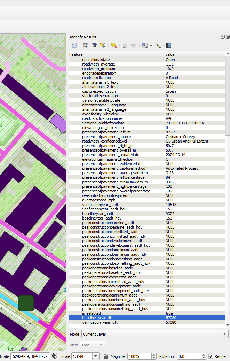Click the Collapse Tree icon
Screen dimensions: 230x361
pyautogui.click(x=94, y=45)
